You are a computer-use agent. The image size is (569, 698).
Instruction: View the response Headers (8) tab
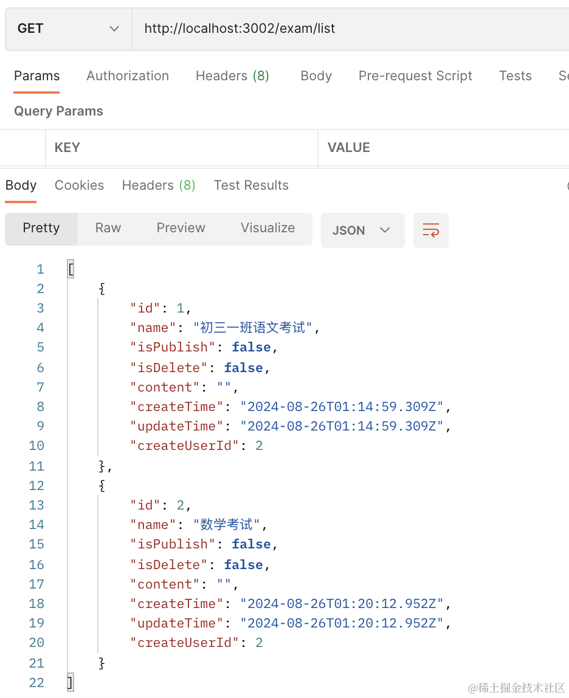point(159,185)
